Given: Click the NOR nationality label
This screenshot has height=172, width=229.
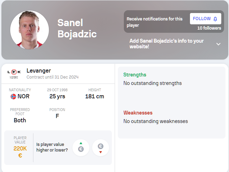Looking at the screenshot, I should coord(23,97).
